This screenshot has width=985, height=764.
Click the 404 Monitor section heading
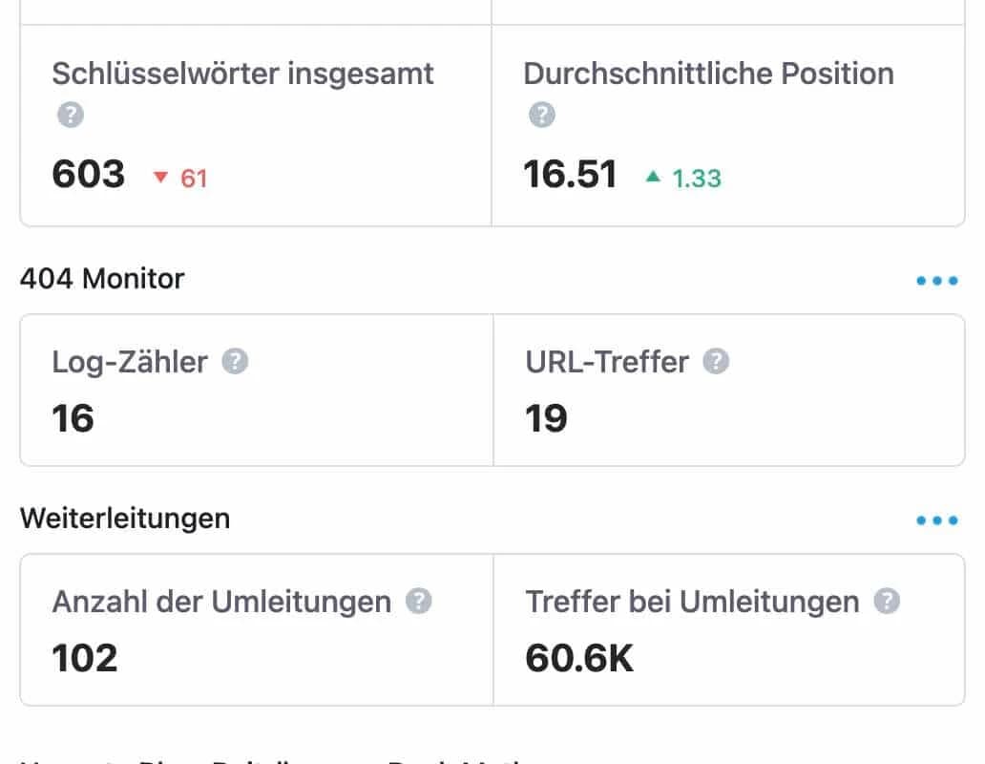pos(102,279)
